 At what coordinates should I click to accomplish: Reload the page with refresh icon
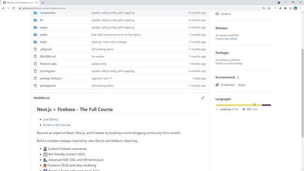coord(14,9)
